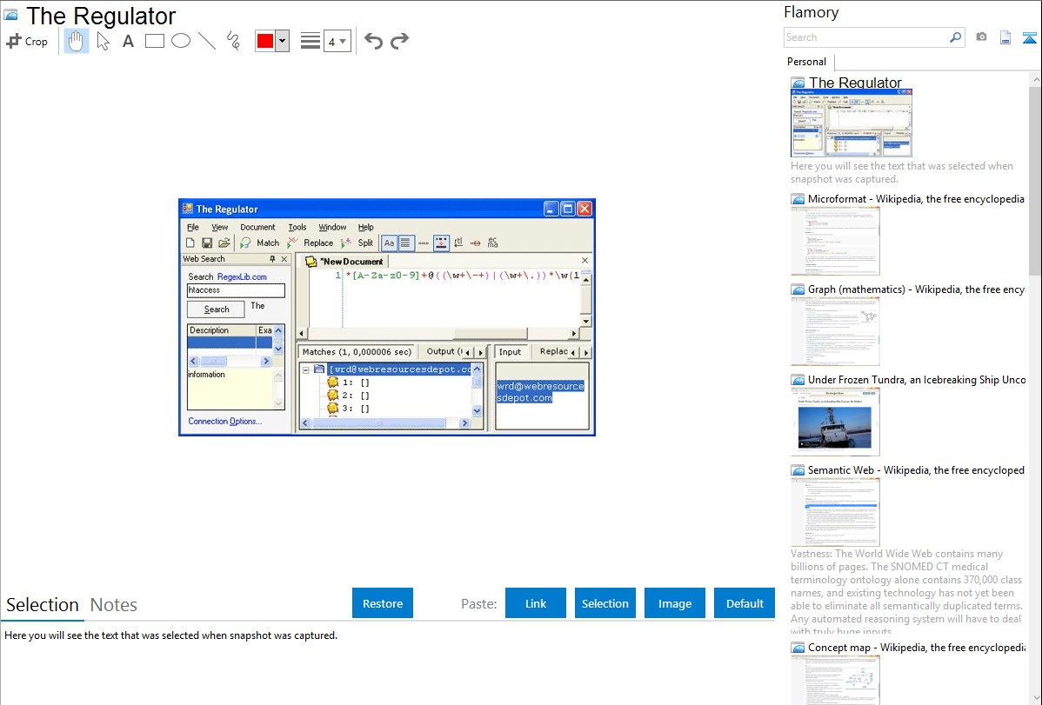Click the Paste Link button
Image resolution: width=1042 pixels, height=705 pixels.
536,603
